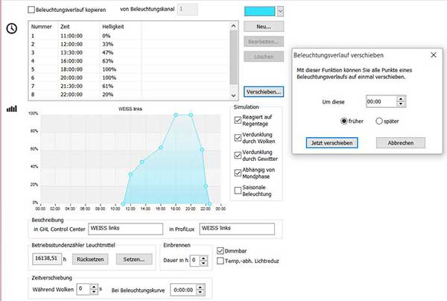The image size is (447, 301).
Task: Click the clock icon beside the schedule table
Action: click(x=12, y=28)
